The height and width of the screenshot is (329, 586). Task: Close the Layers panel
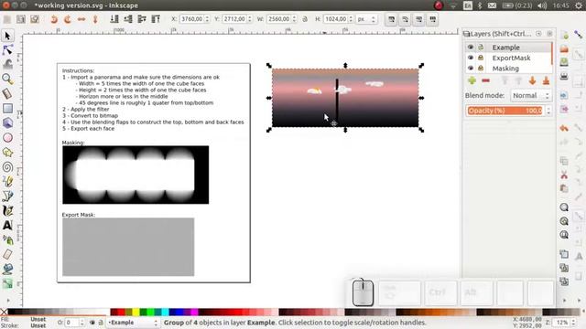[549, 34]
